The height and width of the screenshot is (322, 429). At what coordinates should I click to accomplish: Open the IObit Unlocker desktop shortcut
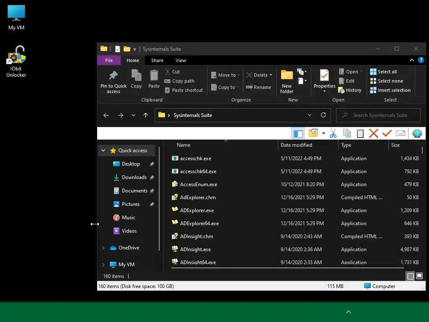click(16, 62)
